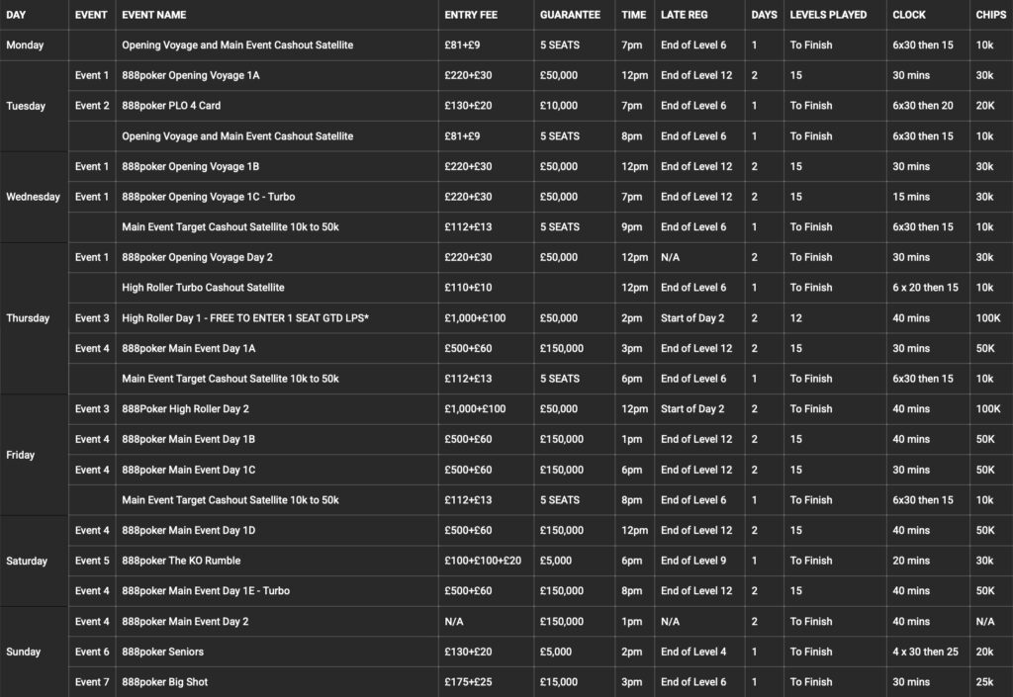This screenshot has width=1013, height=697.
Task: Click 888poker The KO Rumble
Action: (181, 561)
